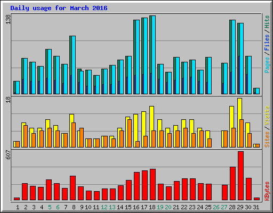Click the 'Files' legend word
This screenshot has height=213, width=273.
click(x=267, y=43)
